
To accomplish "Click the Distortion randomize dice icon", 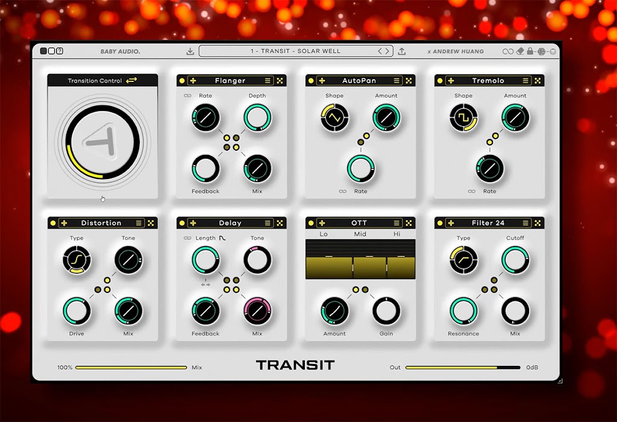I will [151, 223].
